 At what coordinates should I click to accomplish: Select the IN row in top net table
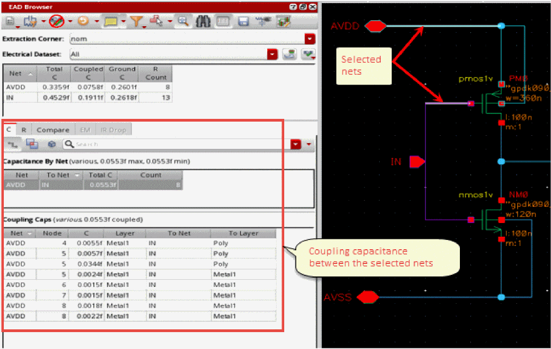[x=88, y=97]
